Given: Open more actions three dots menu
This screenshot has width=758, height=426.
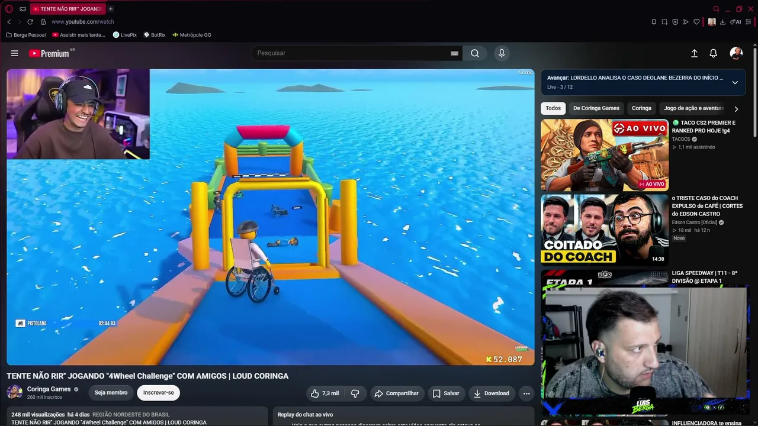Looking at the screenshot, I should point(526,393).
